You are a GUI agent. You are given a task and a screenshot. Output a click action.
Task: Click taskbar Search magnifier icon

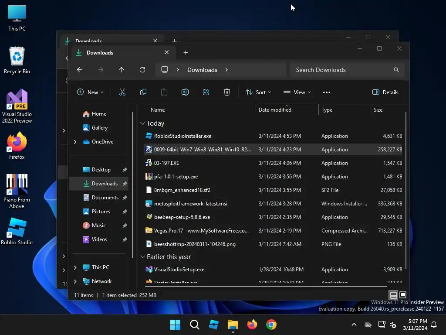[195, 325]
